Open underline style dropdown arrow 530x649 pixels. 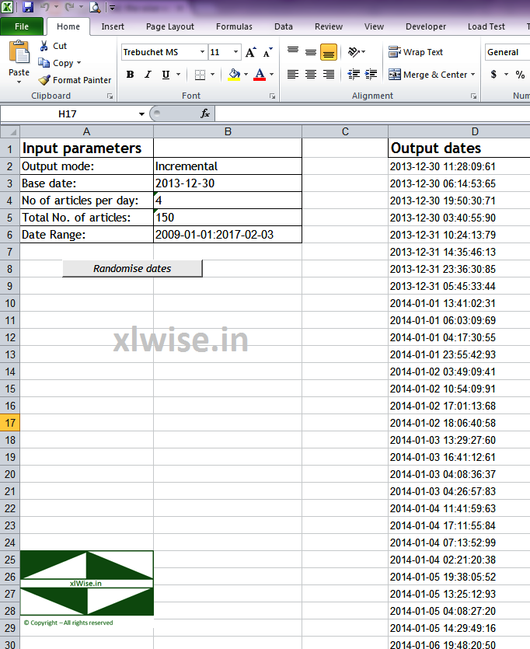[178, 75]
